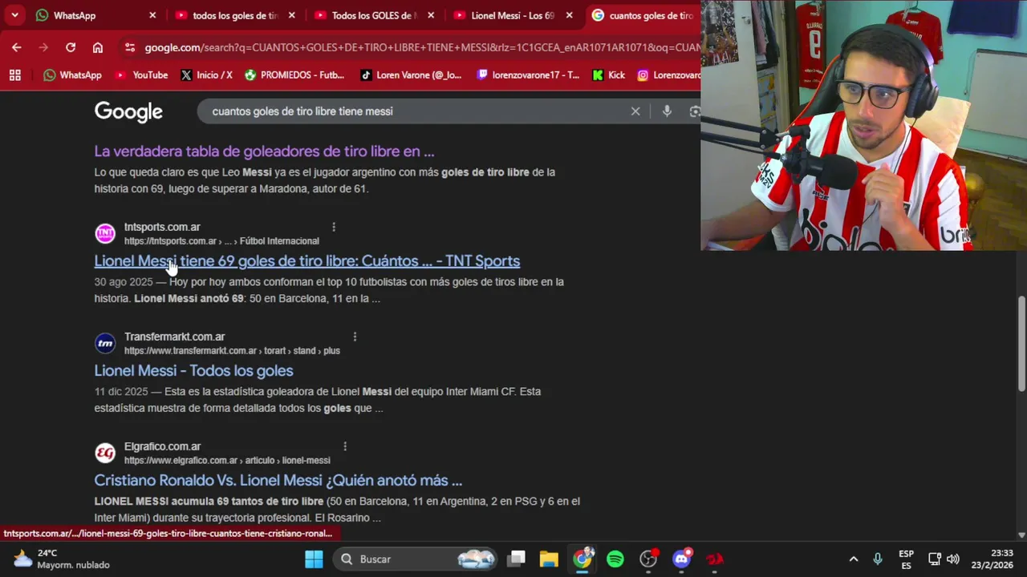The image size is (1027, 577).
Task: Switch to 'Lionel Messi - Los 69' tab
Action: pyautogui.click(x=505, y=15)
